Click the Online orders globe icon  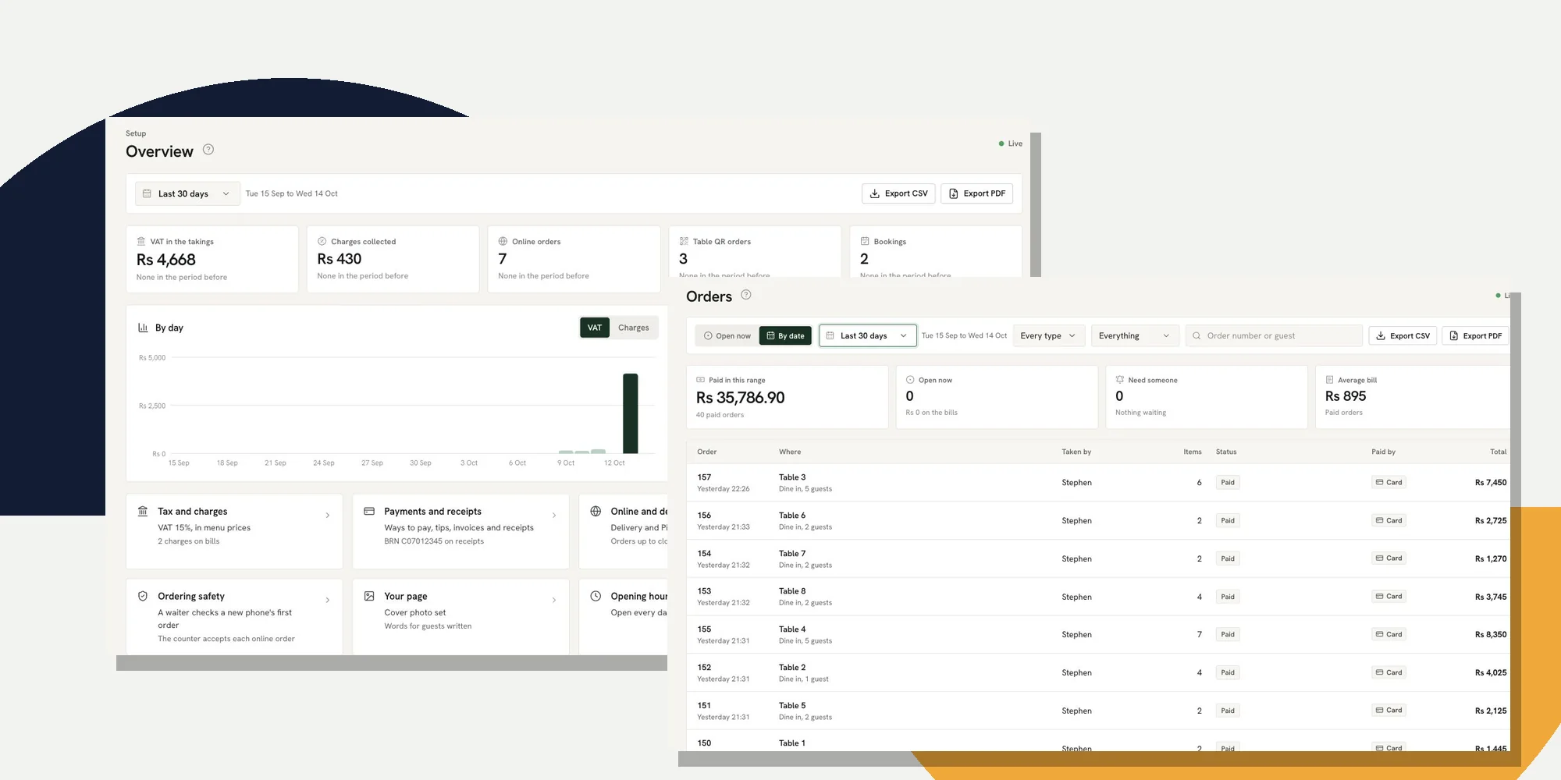503,242
